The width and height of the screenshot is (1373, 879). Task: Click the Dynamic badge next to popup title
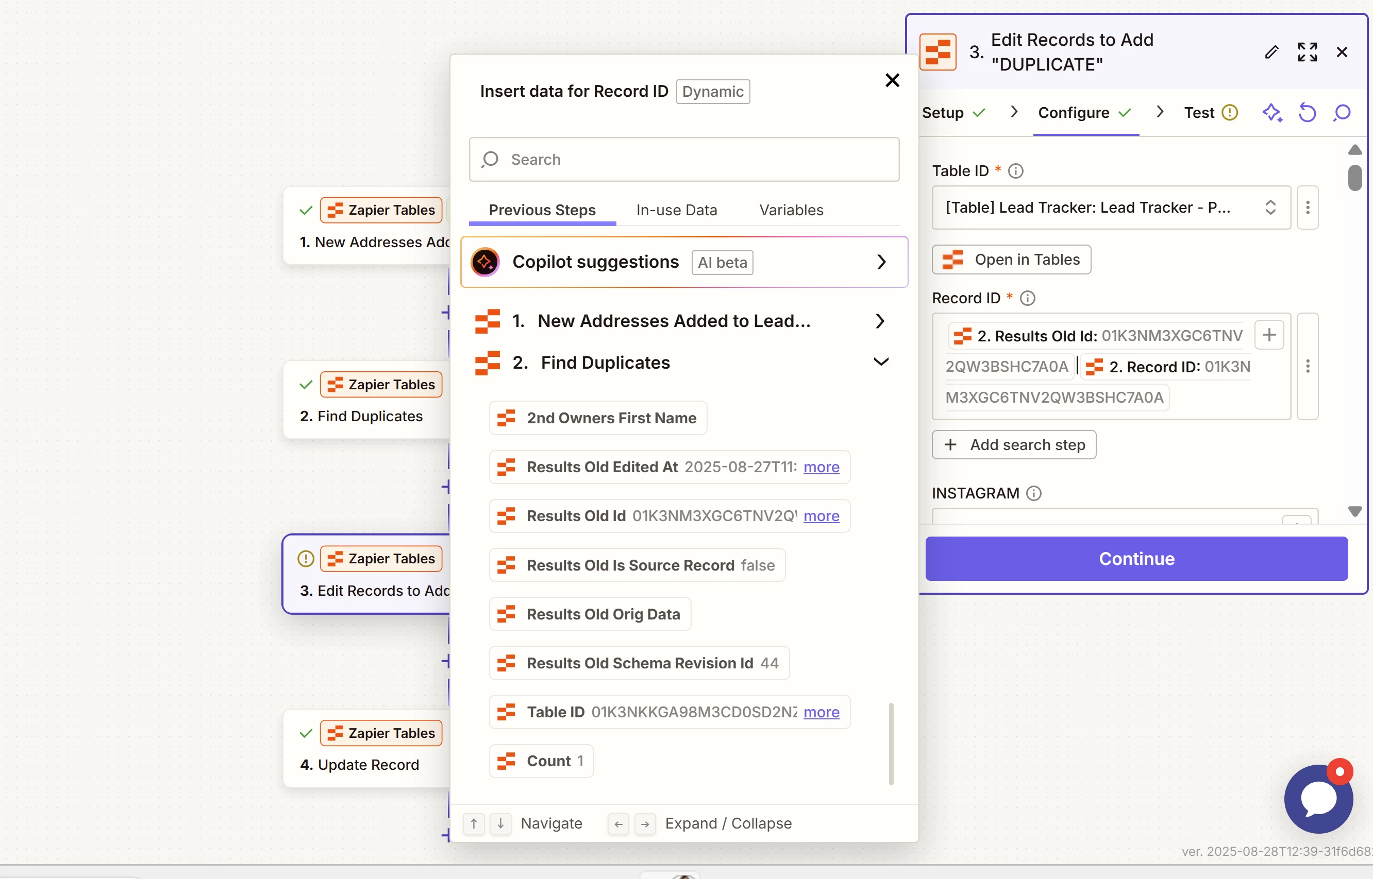[713, 91]
